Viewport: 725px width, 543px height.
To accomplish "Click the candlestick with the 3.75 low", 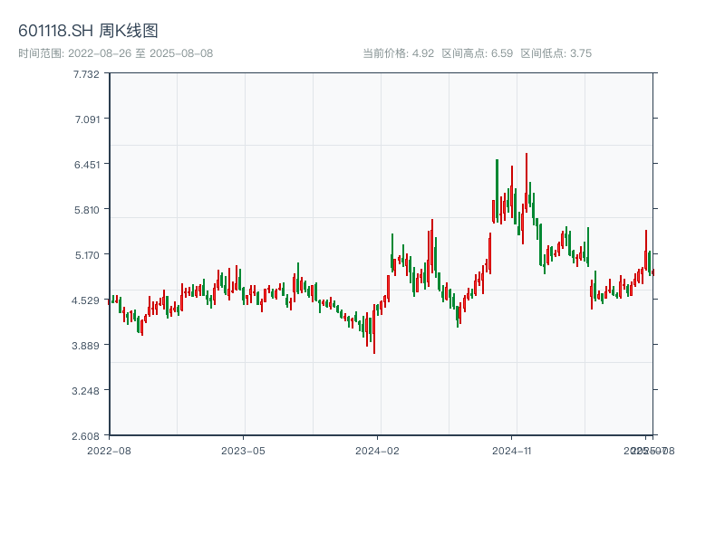I will pyautogui.click(x=373, y=333).
